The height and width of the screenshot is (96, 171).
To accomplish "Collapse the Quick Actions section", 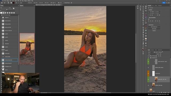I will (x=148, y=25).
